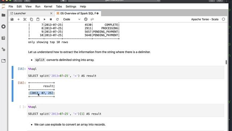Open the Tabs menu
This screenshot has height=131, width=232.
[x=59, y=7]
